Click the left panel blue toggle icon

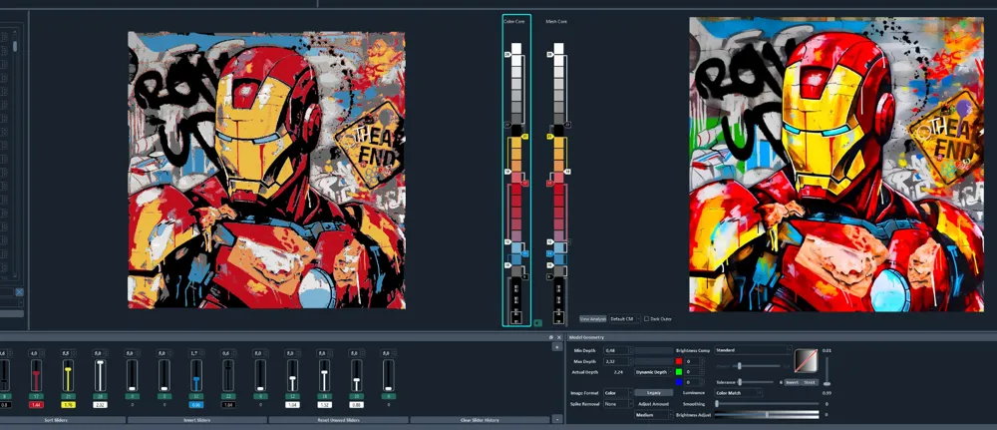[x=19, y=292]
